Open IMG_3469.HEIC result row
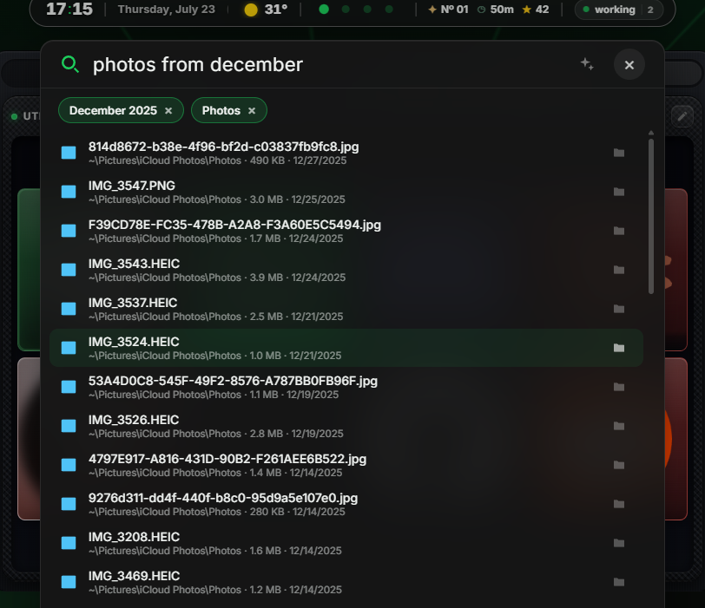705x608 pixels. [x=346, y=582]
